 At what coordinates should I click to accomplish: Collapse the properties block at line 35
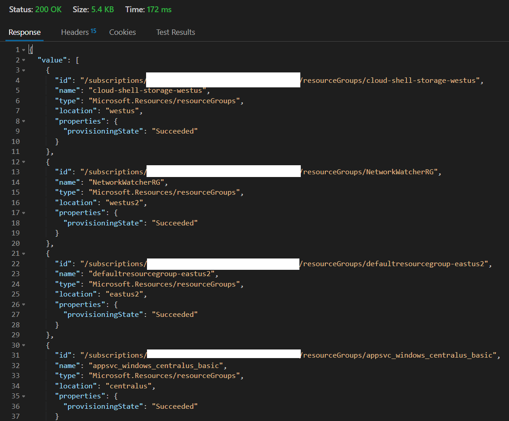tap(24, 396)
